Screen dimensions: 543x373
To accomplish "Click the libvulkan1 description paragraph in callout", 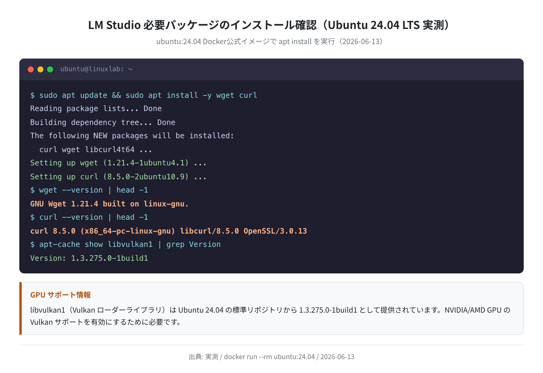I will pyautogui.click(x=270, y=316).
